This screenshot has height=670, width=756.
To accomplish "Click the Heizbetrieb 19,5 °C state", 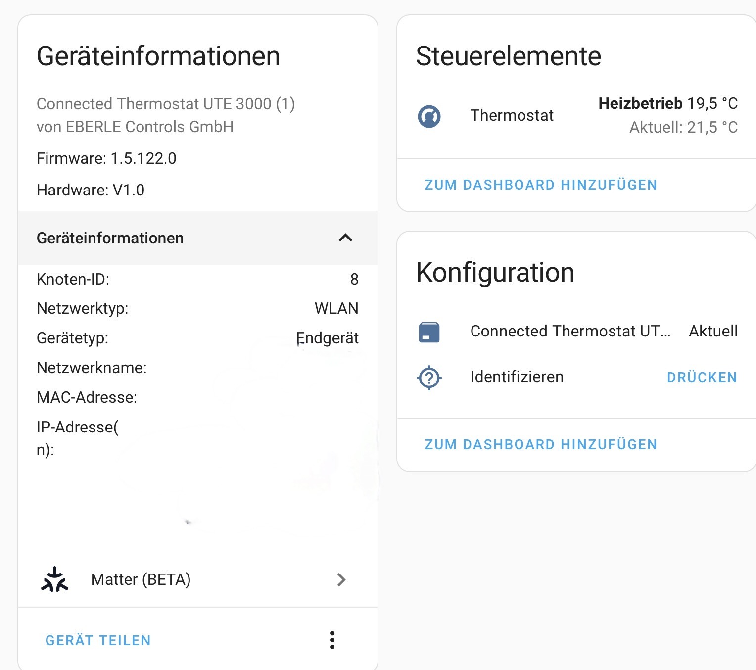I will [x=667, y=103].
